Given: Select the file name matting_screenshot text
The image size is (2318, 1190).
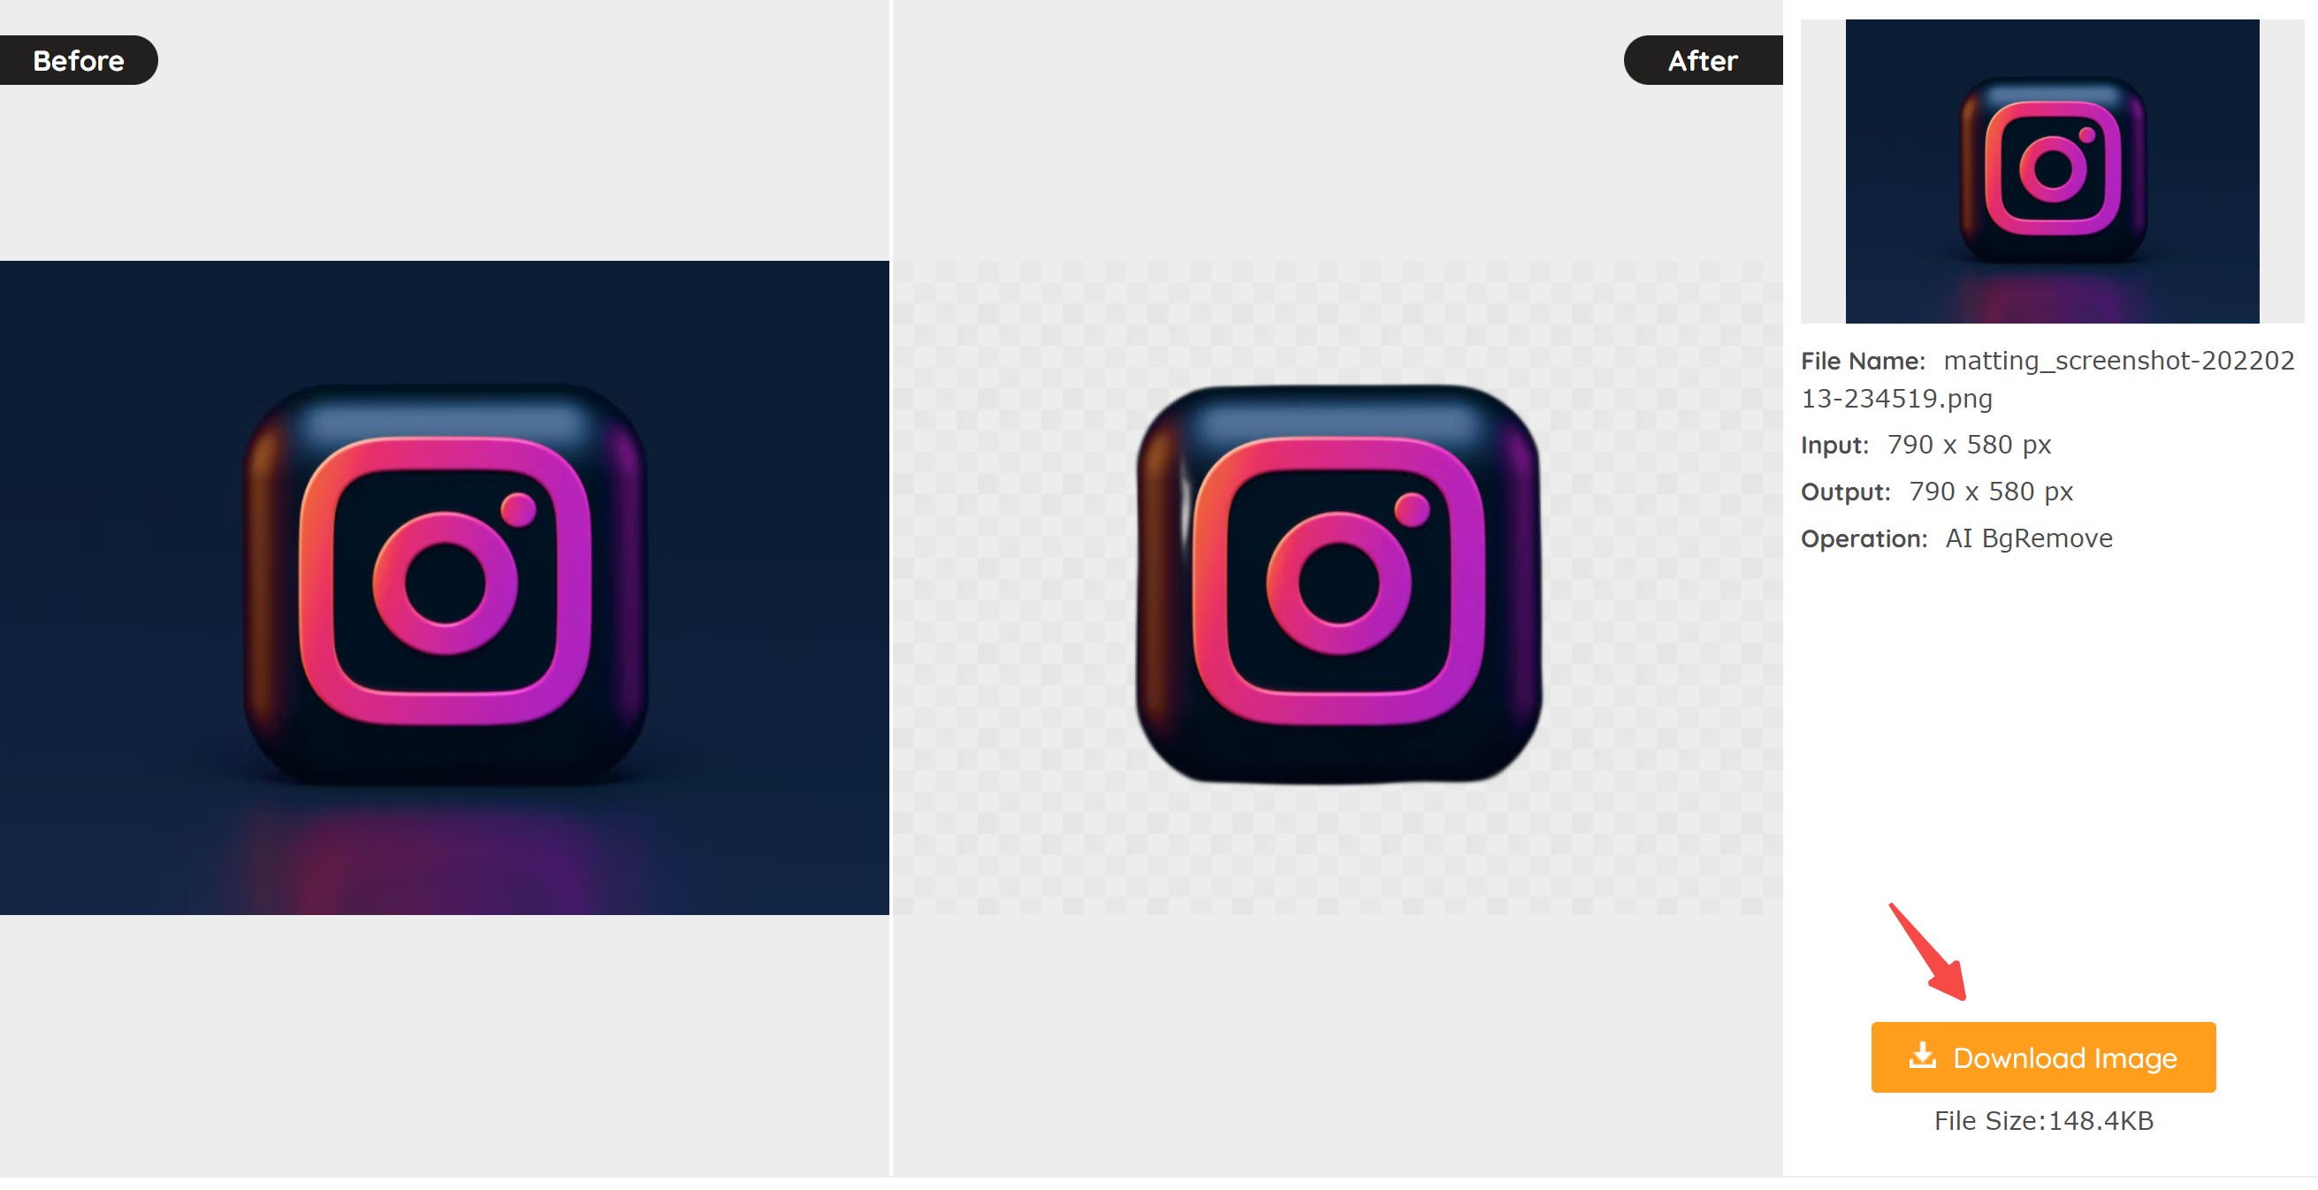Looking at the screenshot, I should pyautogui.click(x=2047, y=379).
